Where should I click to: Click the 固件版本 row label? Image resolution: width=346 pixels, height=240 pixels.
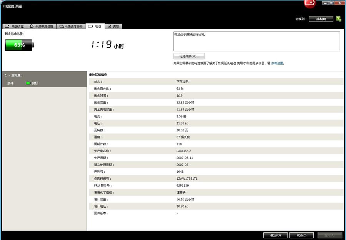click(x=101, y=213)
